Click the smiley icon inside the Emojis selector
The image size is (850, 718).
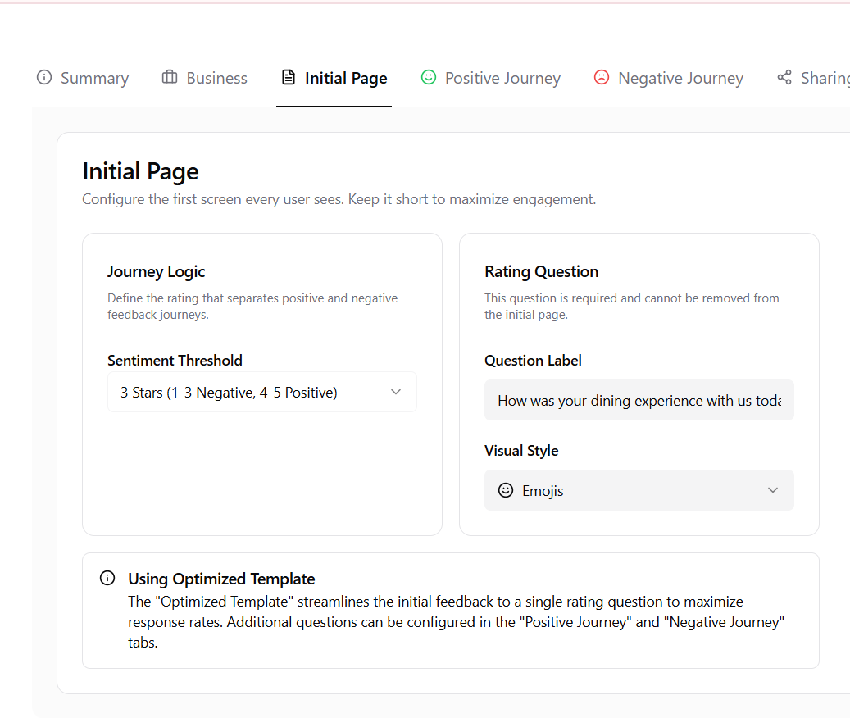tap(506, 489)
